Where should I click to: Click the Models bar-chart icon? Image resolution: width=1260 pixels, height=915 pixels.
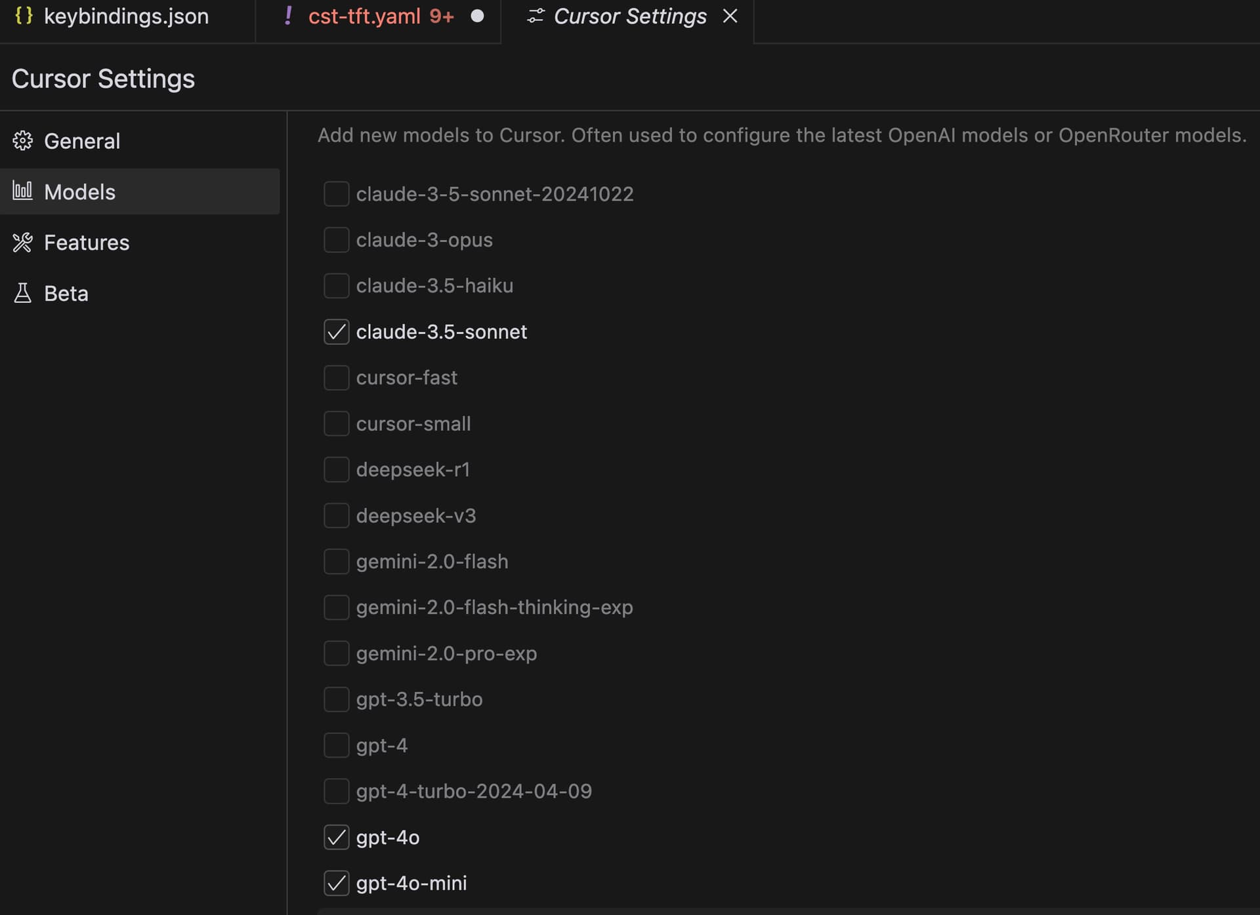22,191
